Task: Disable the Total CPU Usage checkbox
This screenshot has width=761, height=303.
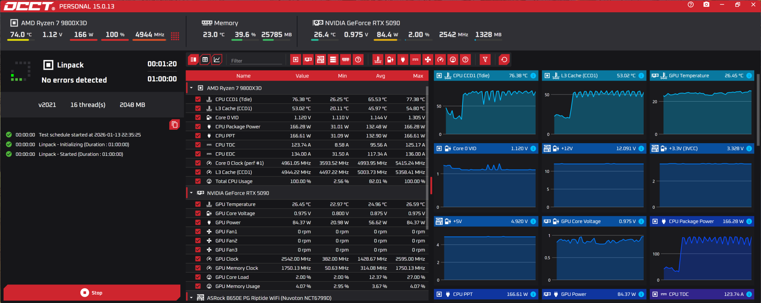Action: click(x=198, y=181)
